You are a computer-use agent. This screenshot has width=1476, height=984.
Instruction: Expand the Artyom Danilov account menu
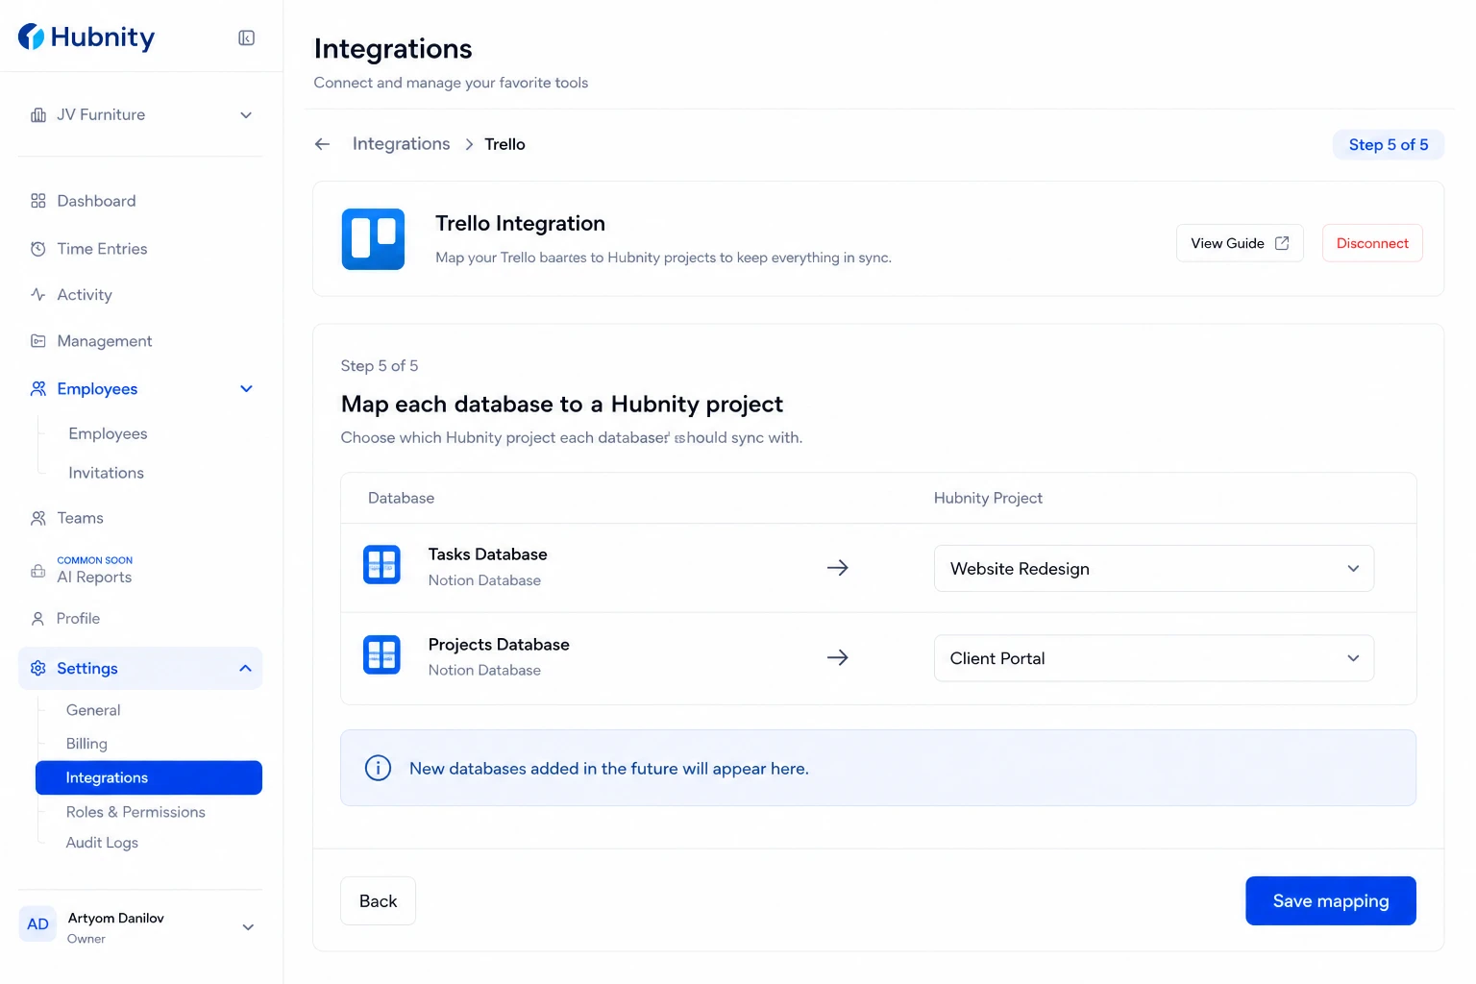coord(248,927)
